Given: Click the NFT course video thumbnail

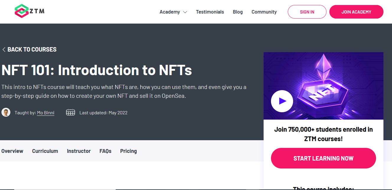Looking at the screenshot, I should click(323, 86).
